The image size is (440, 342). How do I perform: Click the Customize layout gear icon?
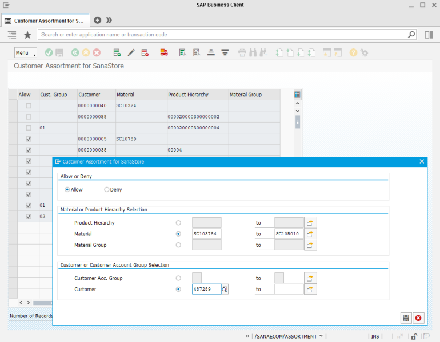pyautogui.click(x=364, y=52)
